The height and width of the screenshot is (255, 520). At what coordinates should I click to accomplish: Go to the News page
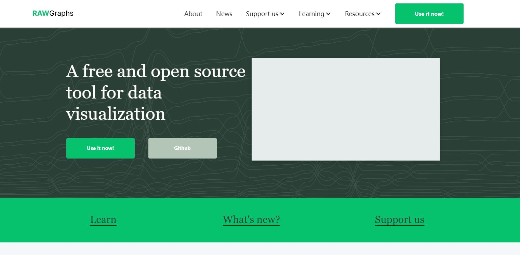(224, 14)
